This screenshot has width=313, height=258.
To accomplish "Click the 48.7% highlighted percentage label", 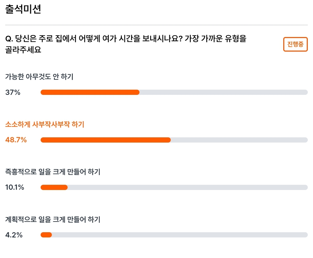I will point(16,140).
